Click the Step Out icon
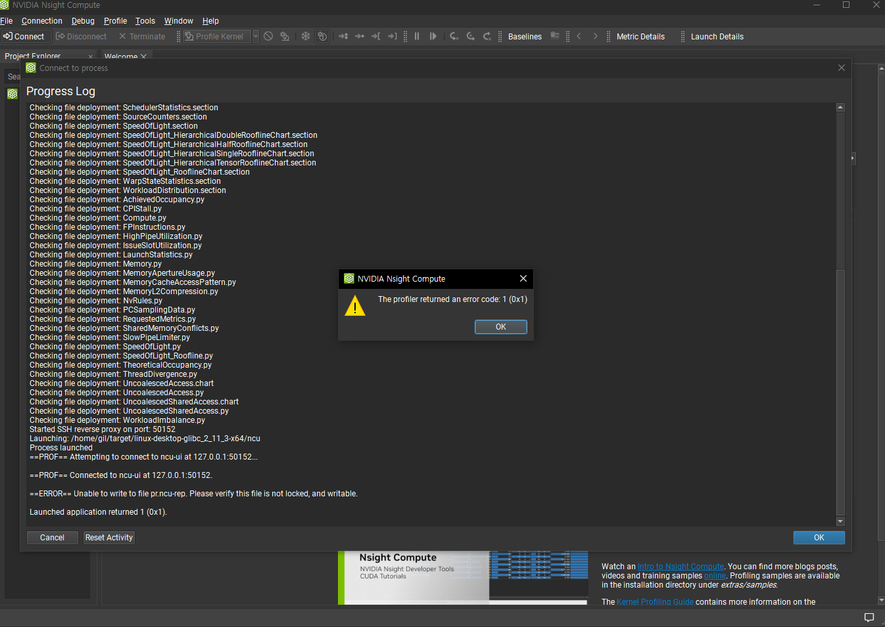885x627 pixels. (x=487, y=37)
